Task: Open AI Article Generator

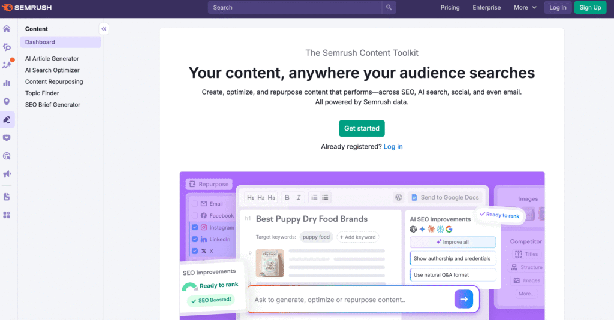Action: coord(52,59)
